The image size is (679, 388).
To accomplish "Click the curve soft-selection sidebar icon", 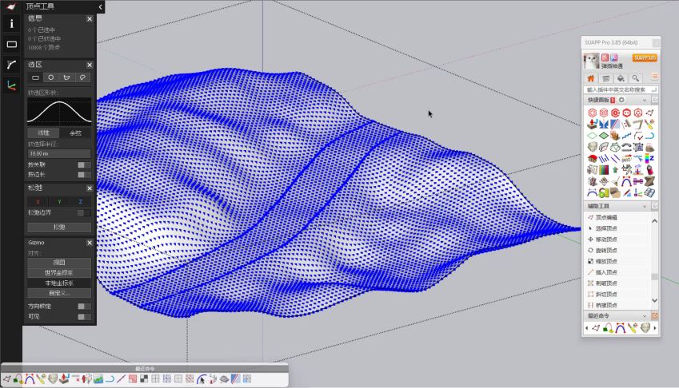I will coord(12,65).
